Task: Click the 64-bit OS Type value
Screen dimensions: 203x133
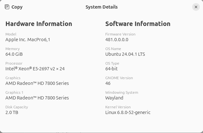Action: point(111,69)
